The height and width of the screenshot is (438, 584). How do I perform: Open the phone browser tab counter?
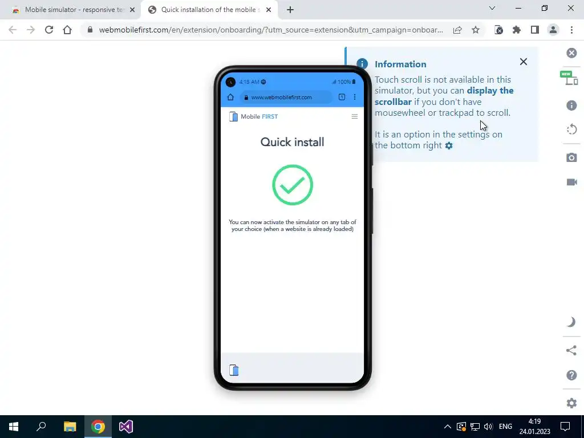point(342,97)
